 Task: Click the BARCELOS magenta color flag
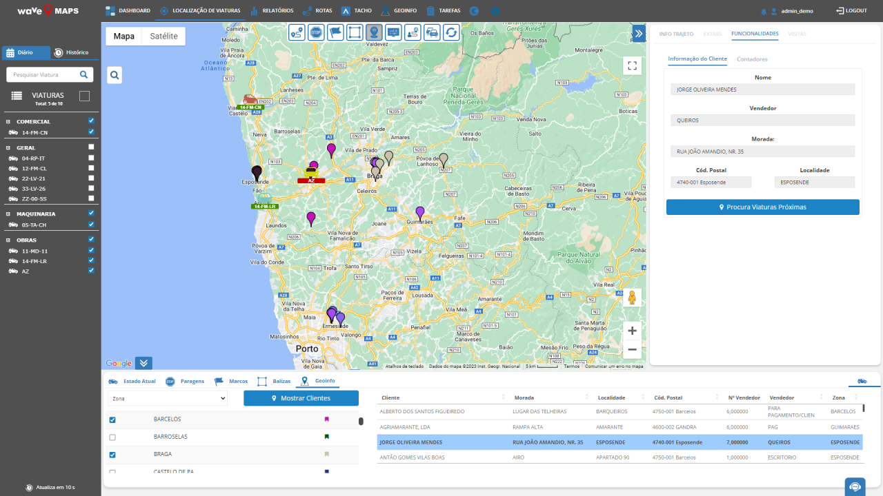tap(327, 419)
